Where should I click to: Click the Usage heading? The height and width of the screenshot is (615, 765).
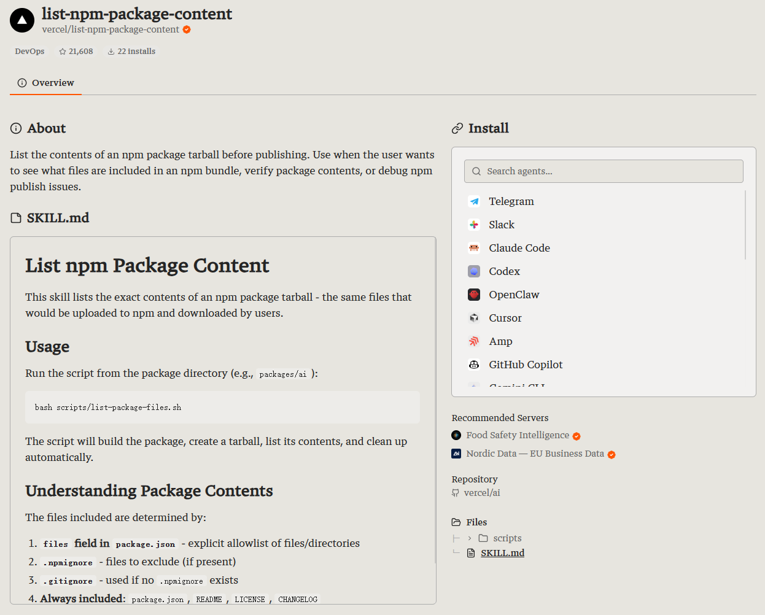[47, 347]
